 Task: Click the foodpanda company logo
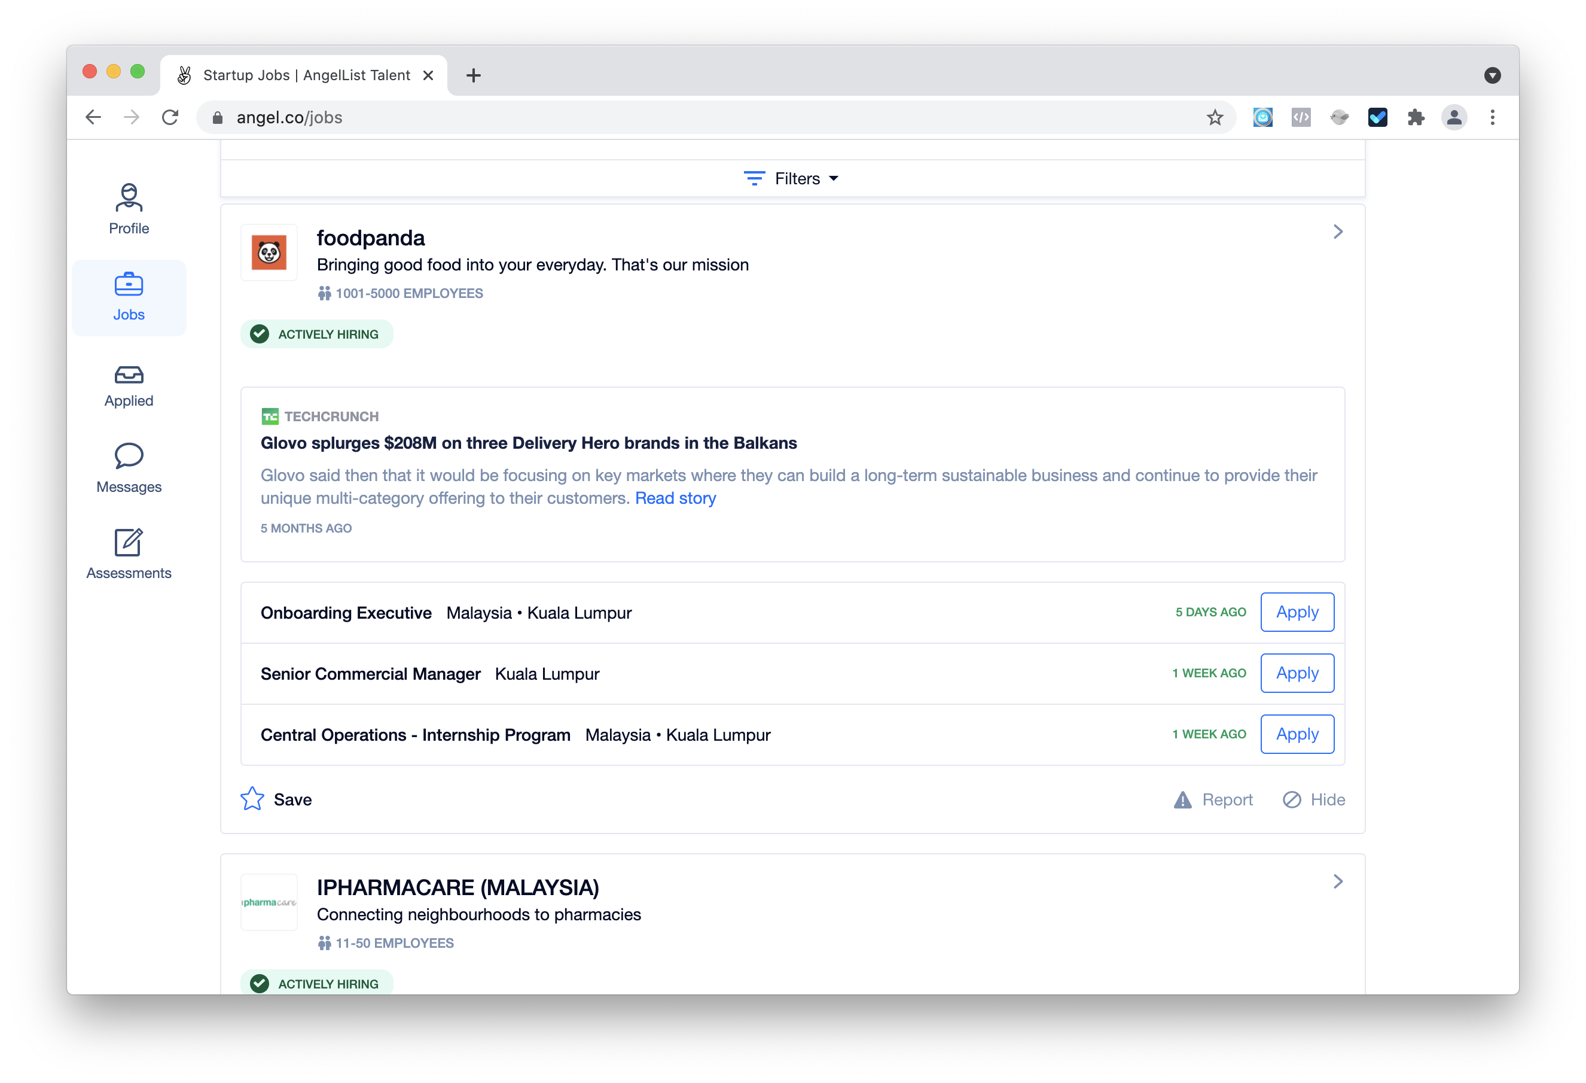[269, 253]
